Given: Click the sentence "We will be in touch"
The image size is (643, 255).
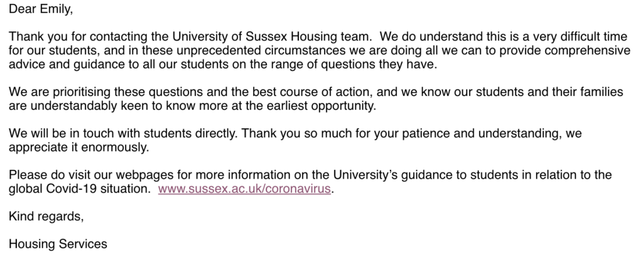Looking at the screenshot, I should 62,133.
